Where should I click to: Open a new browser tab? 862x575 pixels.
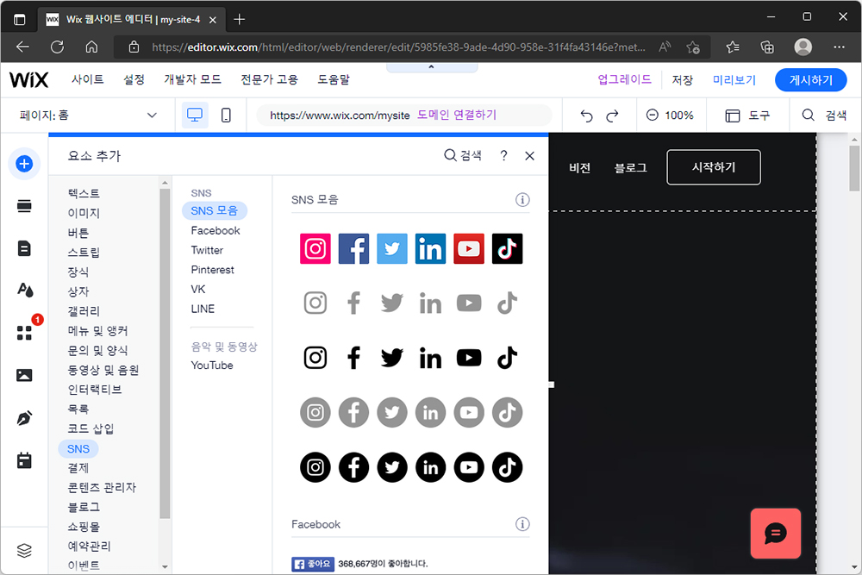click(x=239, y=19)
